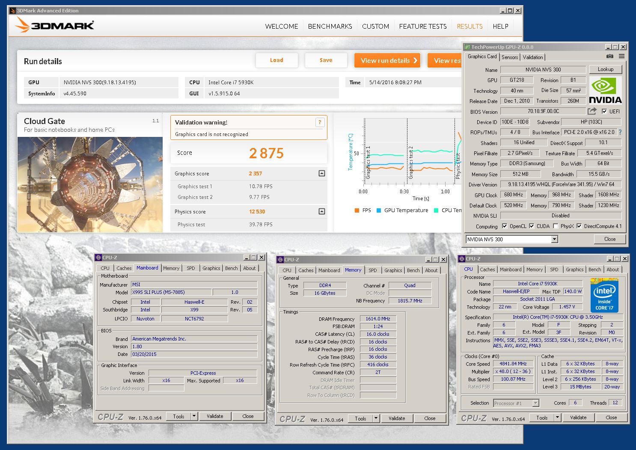
Task: Click CPU-Z Memory window title icon
Action: tap(280, 260)
